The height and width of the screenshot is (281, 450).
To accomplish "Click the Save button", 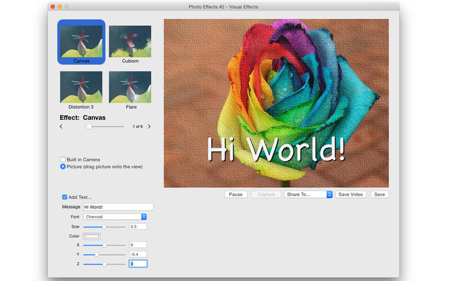I will point(379,194).
